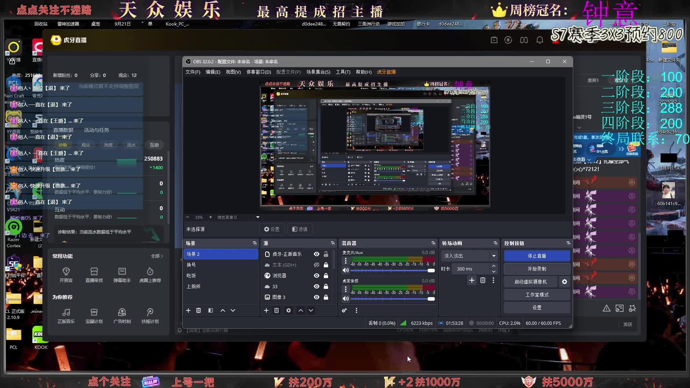The image size is (690, 388).
Task: Open scene filters icon in scenes panel
Action: (211, 310)
